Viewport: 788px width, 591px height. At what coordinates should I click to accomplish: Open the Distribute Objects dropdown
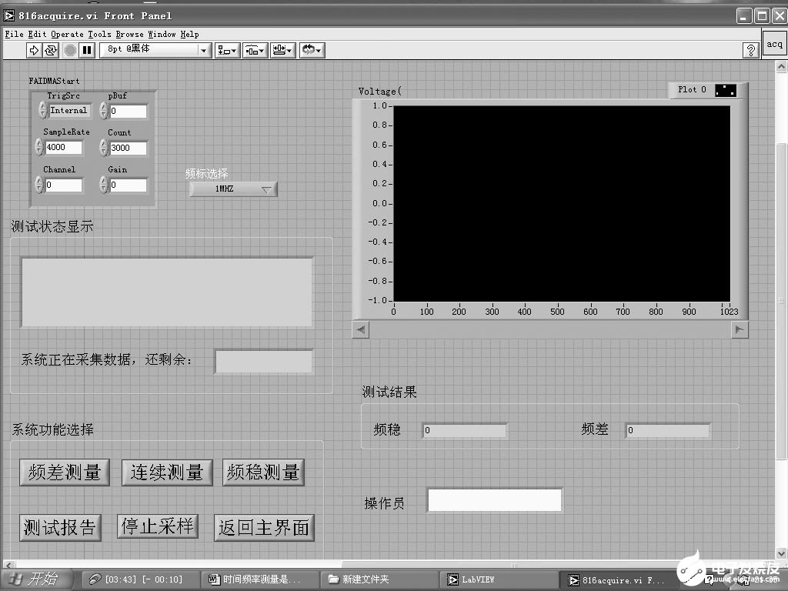[x=255, y=50]
